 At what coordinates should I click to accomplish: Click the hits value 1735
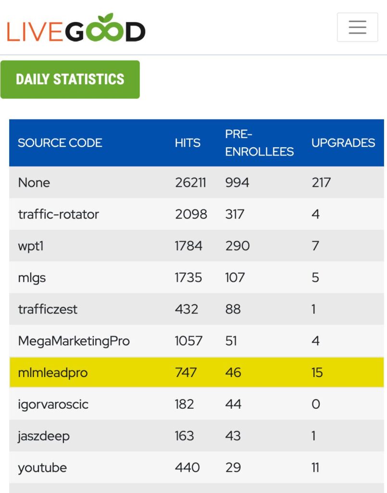188,278
